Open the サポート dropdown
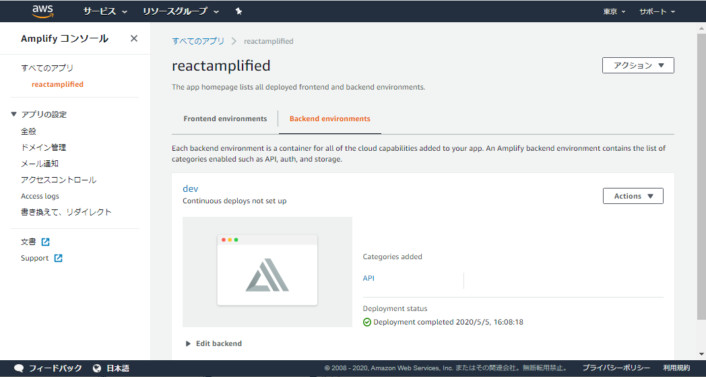The image size is (706, 377). coord(657,11)
